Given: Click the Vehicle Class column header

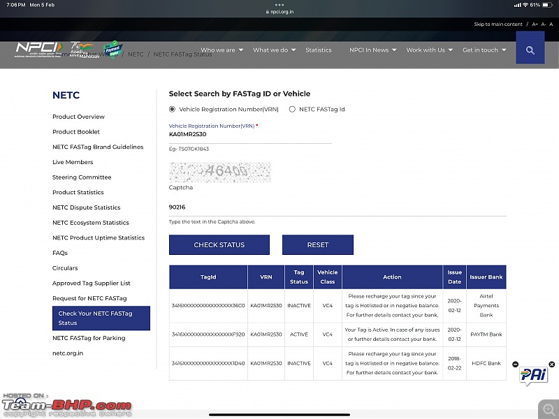Looking at the screenshot, I should pos(328,277).
